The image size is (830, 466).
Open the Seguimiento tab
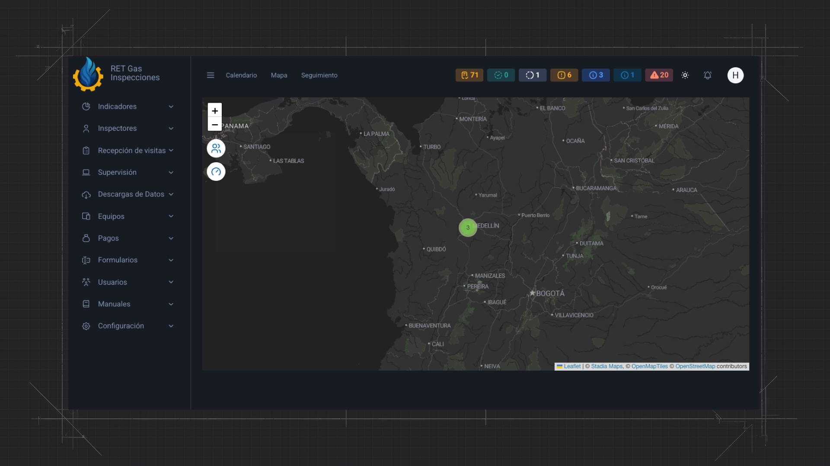point(319,75)
